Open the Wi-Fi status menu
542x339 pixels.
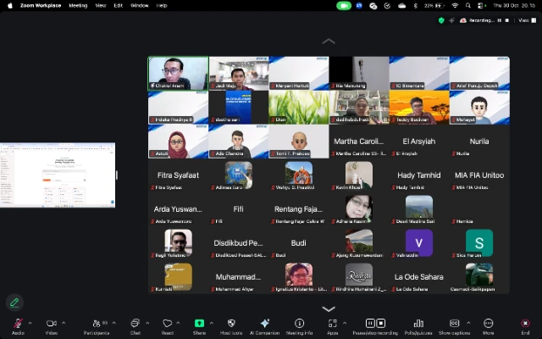point(456,6)
